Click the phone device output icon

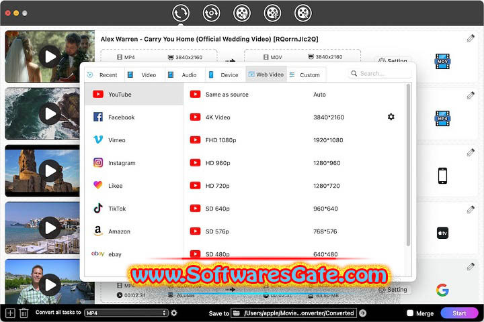click(x=442, y=176)
